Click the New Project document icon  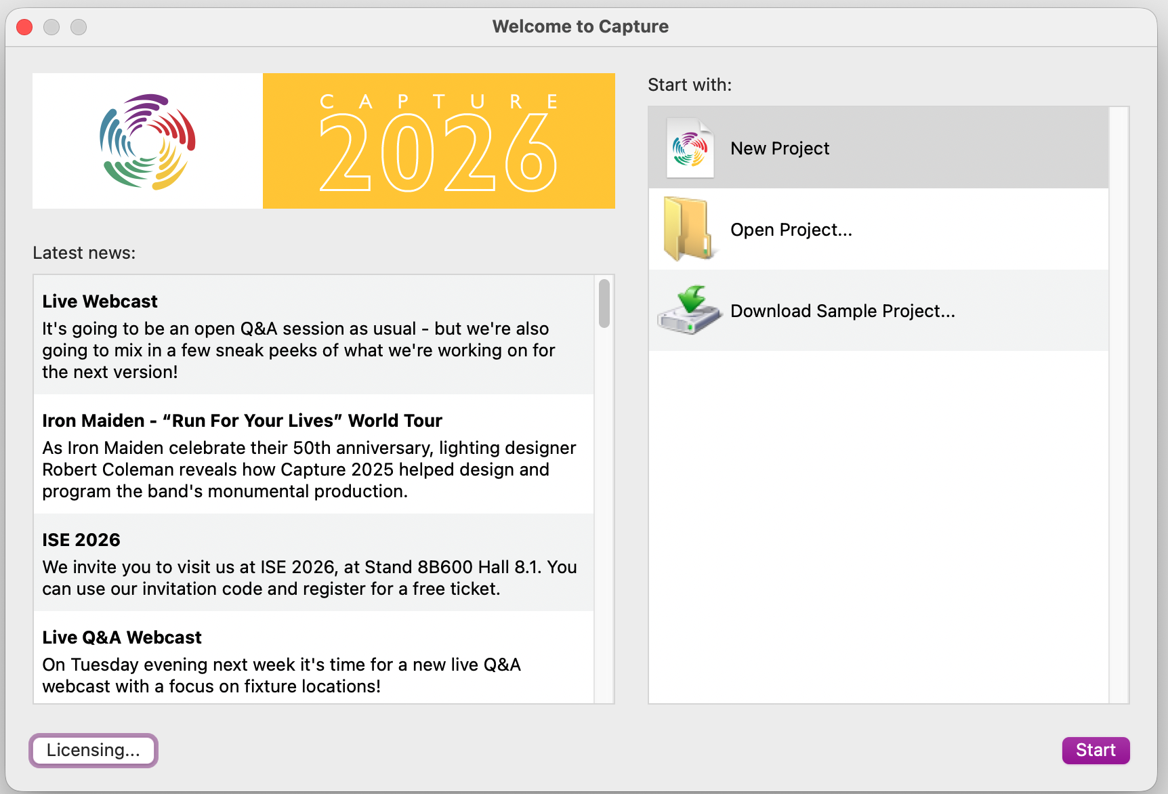click(x=690, y=148)
